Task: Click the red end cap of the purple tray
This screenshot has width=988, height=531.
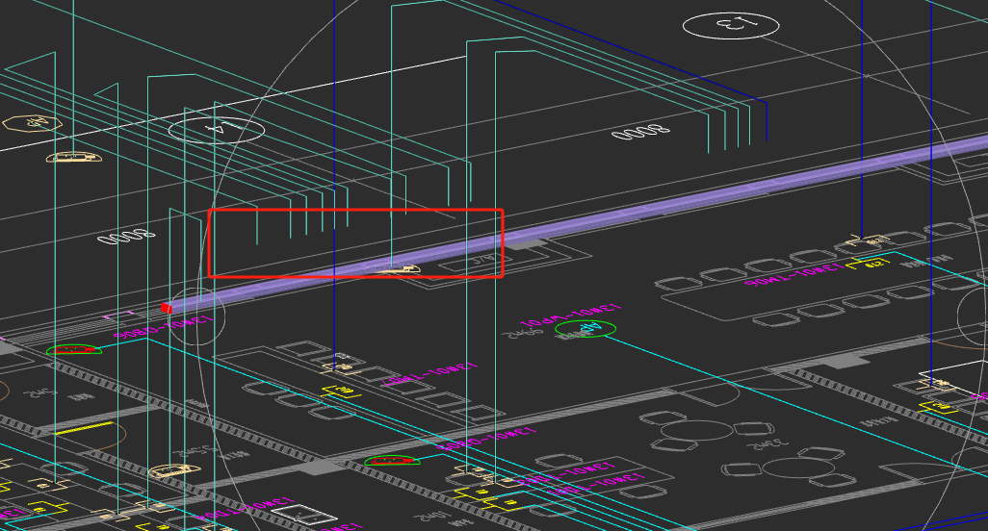Action: tap(167, 308)
